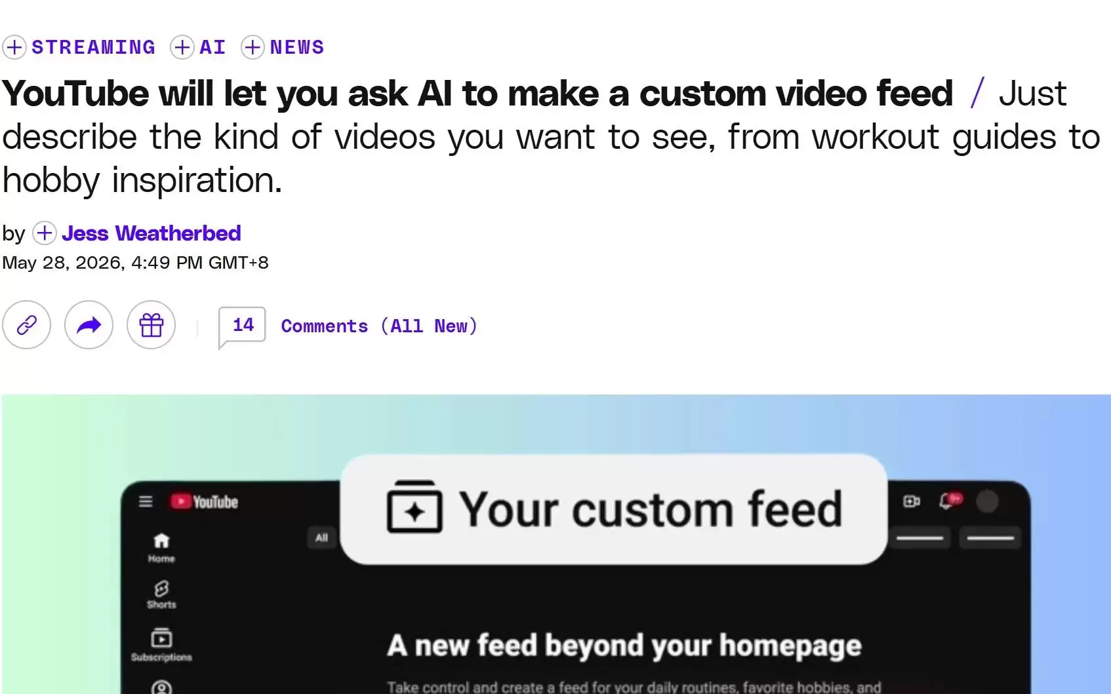Open the 14 comments bubble
The image size is (1111, 694).
[x=242, y=326]
